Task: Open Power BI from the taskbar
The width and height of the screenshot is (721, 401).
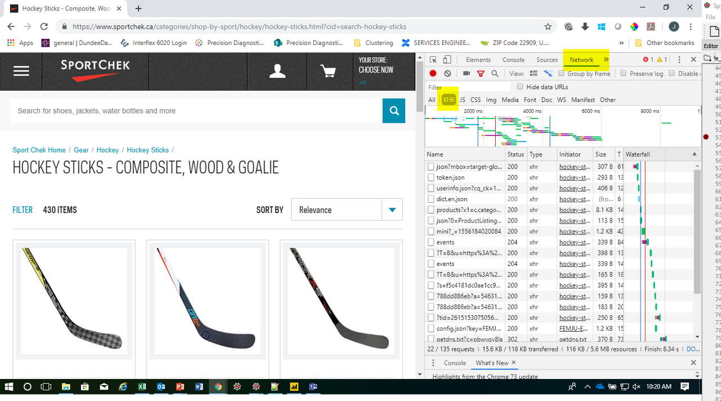Action: point(294,387)
